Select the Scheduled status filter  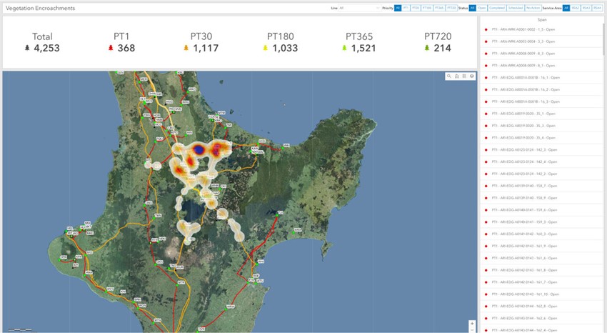click(x=514, y=8)
